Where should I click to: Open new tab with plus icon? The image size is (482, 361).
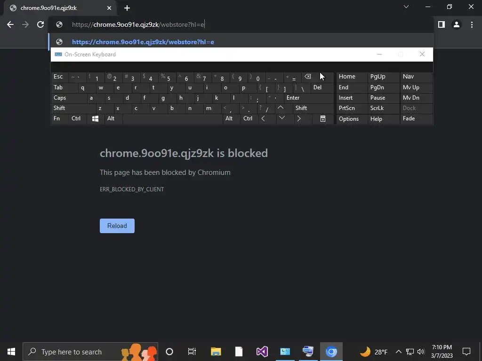pyautogui.click(x=127, y=8)
